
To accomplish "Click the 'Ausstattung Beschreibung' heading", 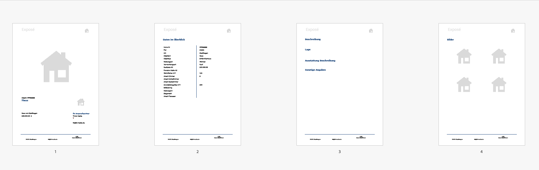I will pyautogui.click(x=320, y=61).
